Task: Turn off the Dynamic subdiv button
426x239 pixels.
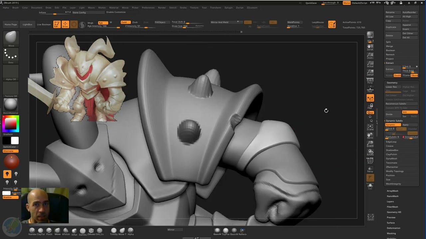Action: (x=393, y=125)
